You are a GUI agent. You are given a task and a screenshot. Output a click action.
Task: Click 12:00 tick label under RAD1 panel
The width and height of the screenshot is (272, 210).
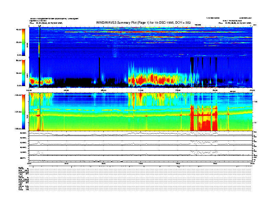point(141,90)
